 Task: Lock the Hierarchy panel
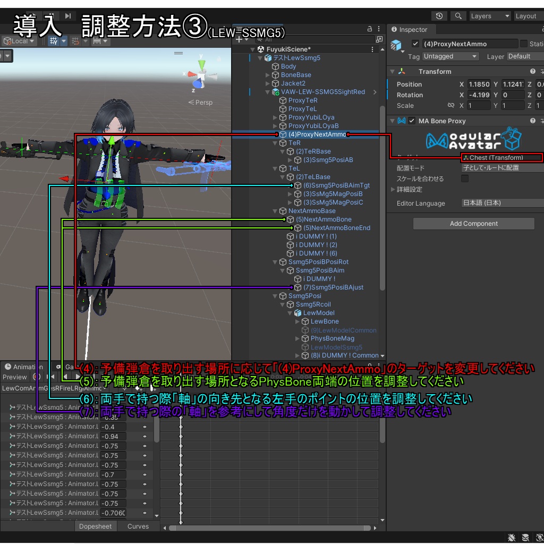point(370,29)
